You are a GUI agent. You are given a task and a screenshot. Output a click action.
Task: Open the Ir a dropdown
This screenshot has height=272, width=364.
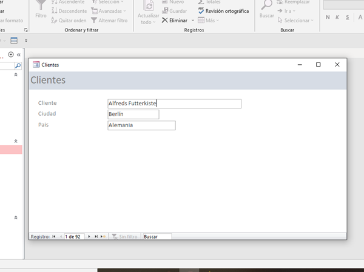pos(286,11)
